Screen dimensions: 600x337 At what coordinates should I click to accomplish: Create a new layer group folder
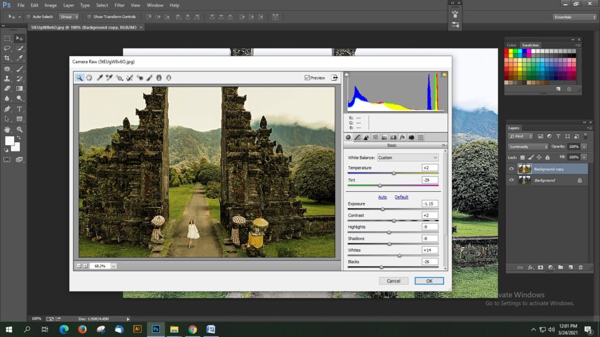[561, 267]
